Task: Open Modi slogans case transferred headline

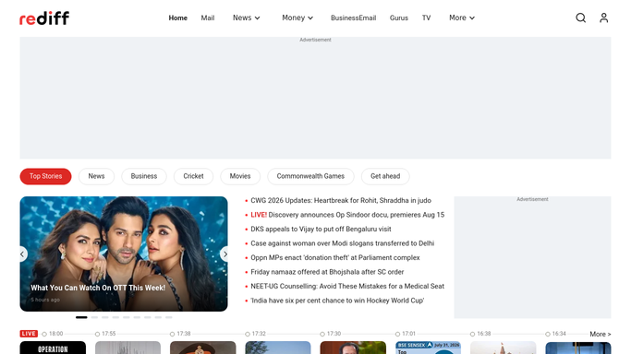Action: (x=343, y=243)
